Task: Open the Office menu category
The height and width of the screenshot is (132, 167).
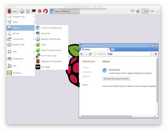Action: 21,22
